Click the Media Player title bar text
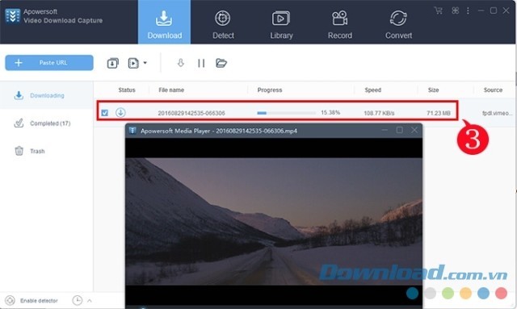The image size is (517, 309). [219, 131]
